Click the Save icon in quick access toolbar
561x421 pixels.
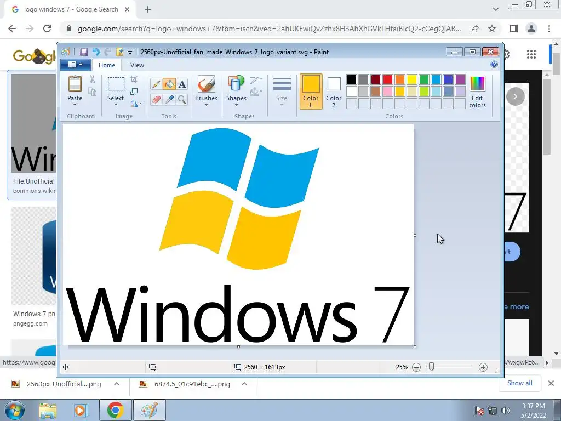pos(83,52)
